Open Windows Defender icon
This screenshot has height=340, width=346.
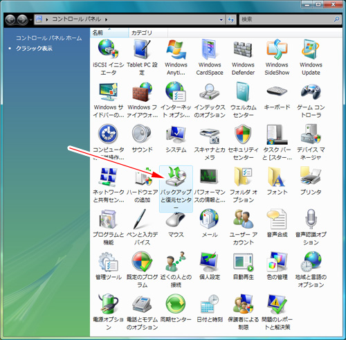(243, 49)
